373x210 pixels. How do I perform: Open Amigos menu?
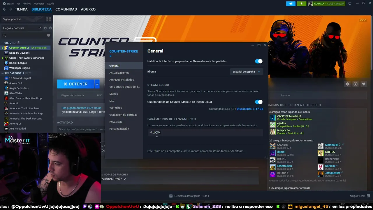click(x=27, y=3)
